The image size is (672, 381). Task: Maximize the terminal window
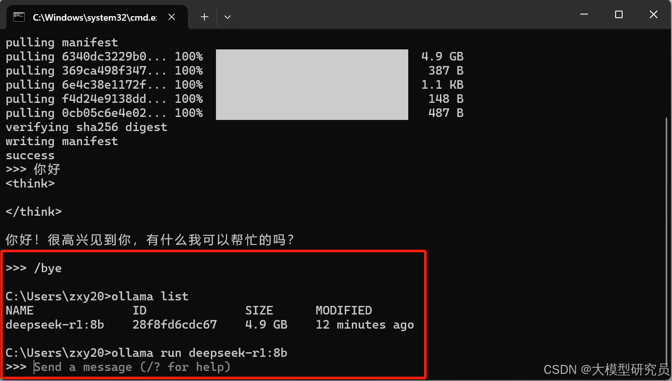pos(619,15)
